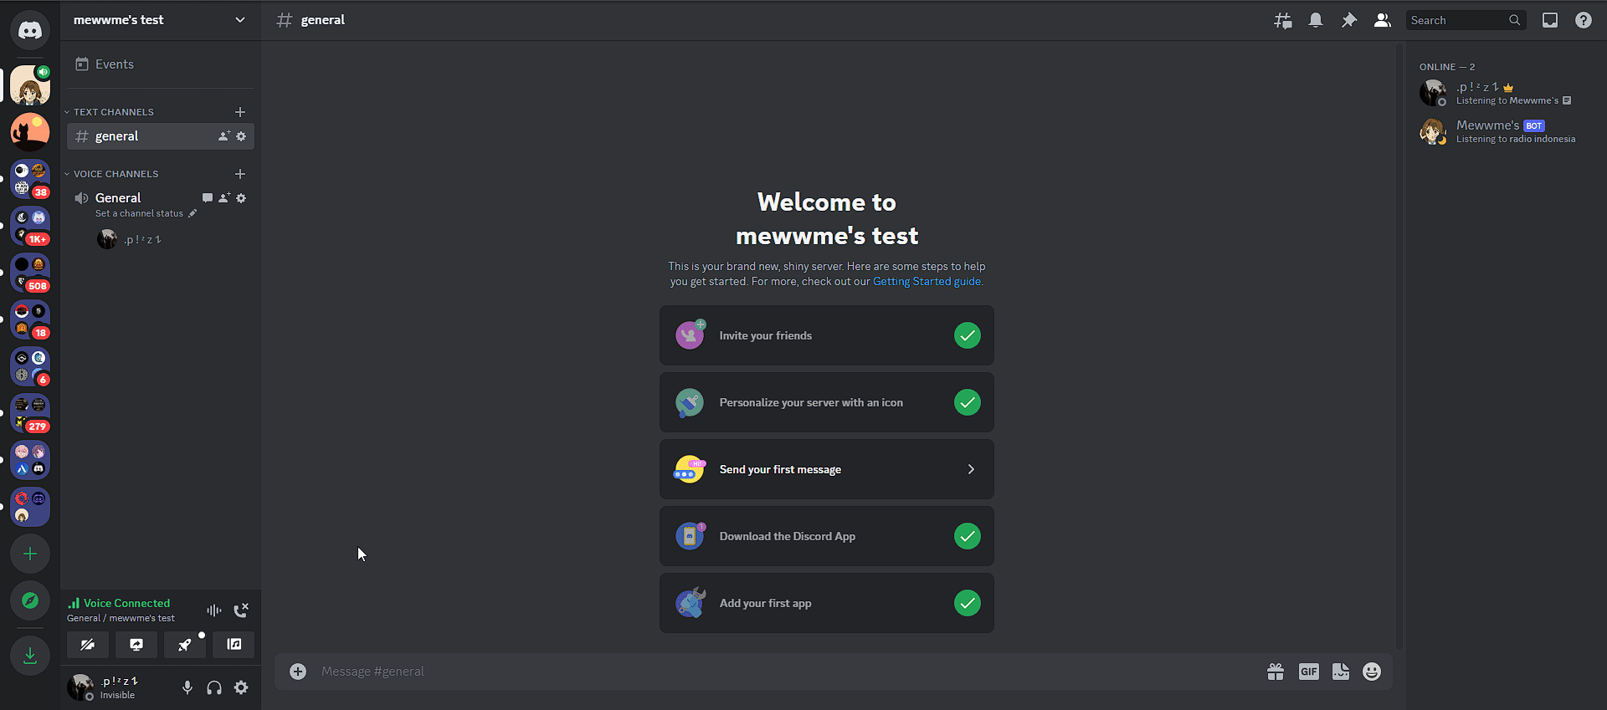Mute the microphone
The height and width of the screenshot is (710, 1607).
pyautogui.click(x=187, y=687)
